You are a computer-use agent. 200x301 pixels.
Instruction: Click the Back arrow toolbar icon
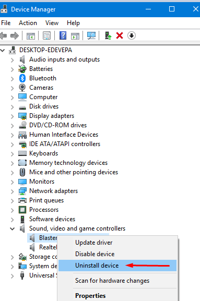click(4, 35)
